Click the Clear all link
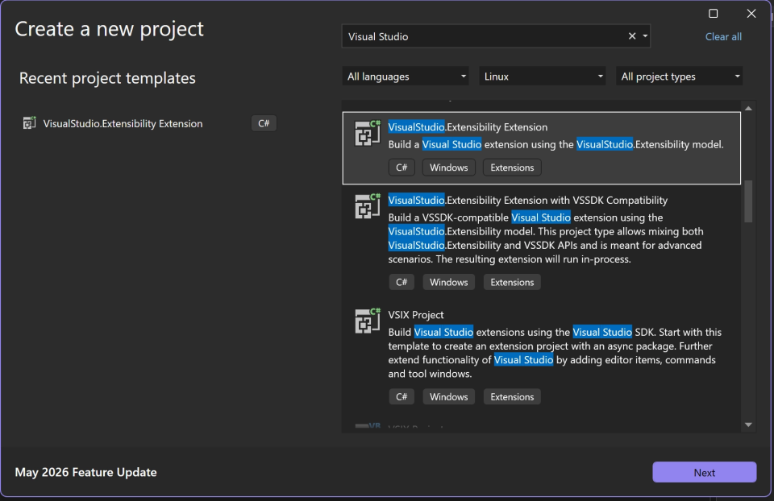Image resolution: width=774 pixels, height=501 pixels. pos(723,36)
